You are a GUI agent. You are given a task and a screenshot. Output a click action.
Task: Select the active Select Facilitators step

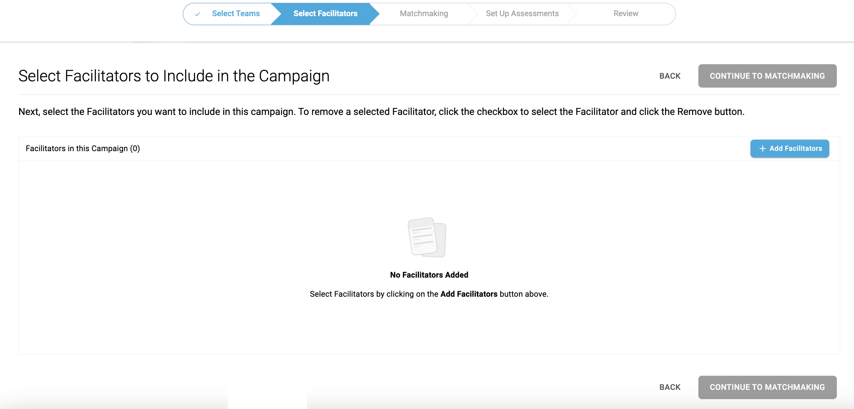(x=325, y=14)
